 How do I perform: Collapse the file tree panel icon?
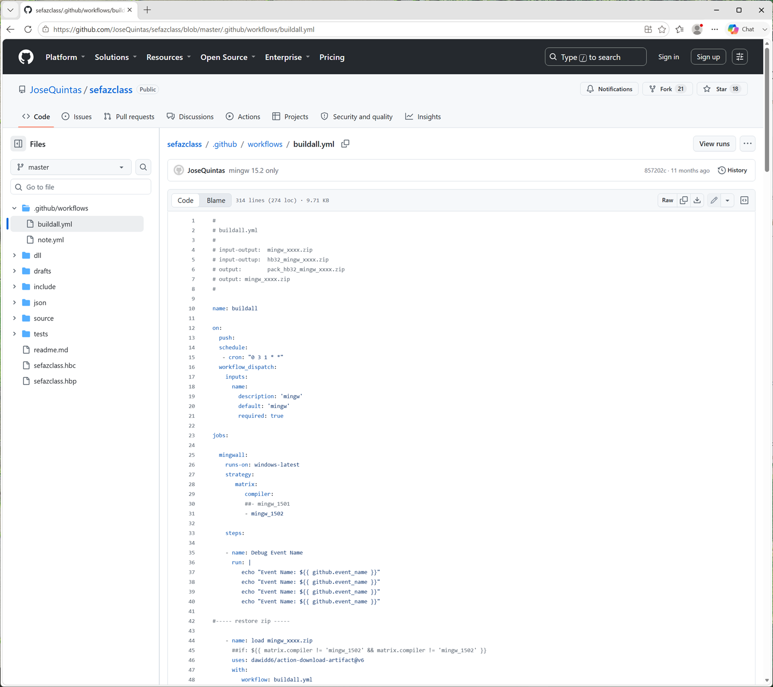tap(18, 144)
